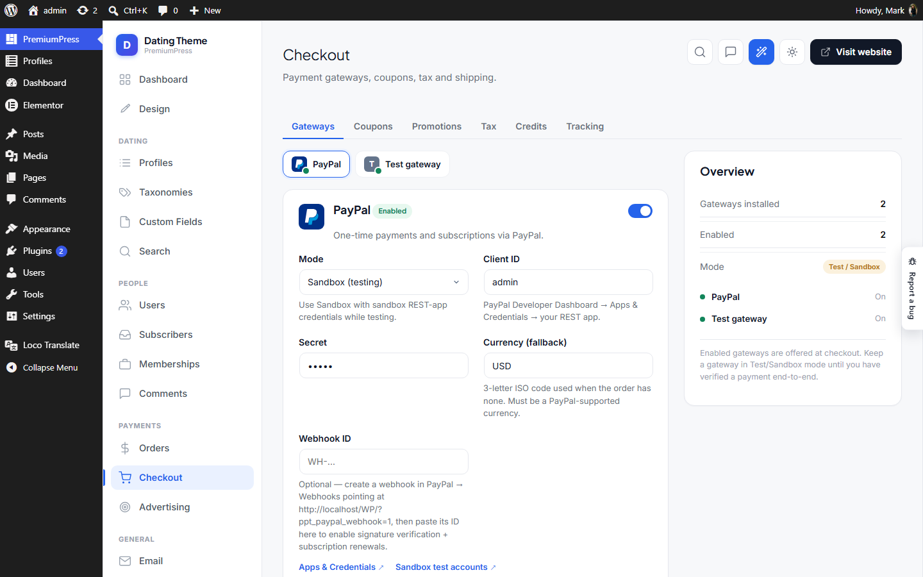Switch to the Coupons tab
This screenshot has width=923, height=577.
[373, 126]
